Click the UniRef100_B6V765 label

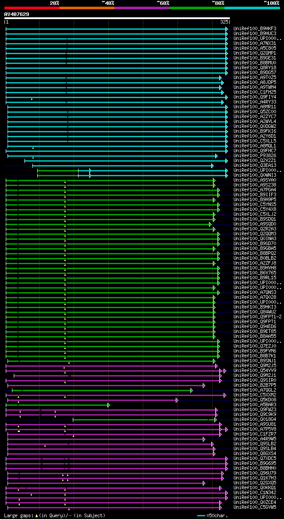point(255,273)
